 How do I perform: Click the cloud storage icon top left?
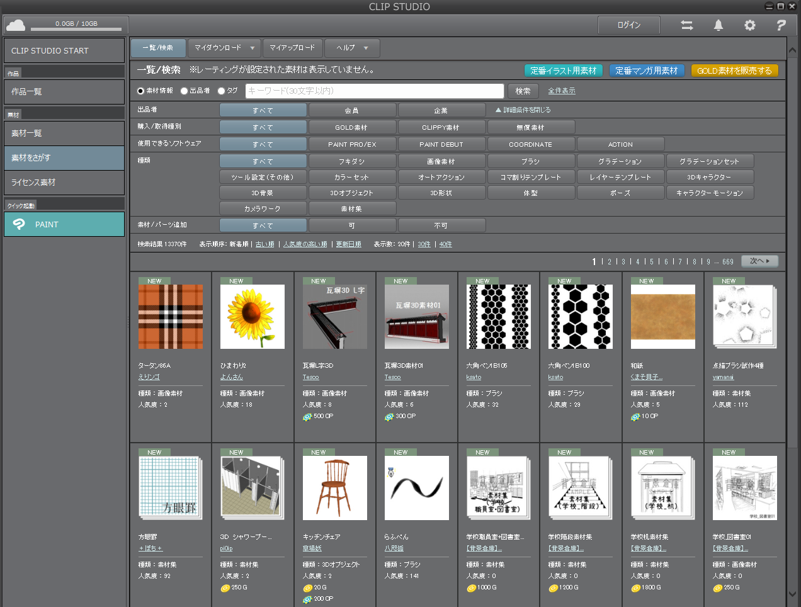pos(16,24)
